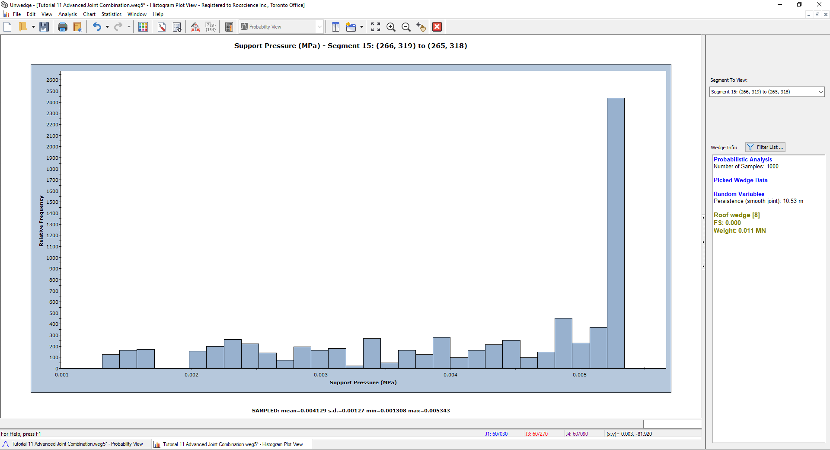Click the chart icon on the Histogram Plot View tab
830x450 pixels.
(157, 444)
